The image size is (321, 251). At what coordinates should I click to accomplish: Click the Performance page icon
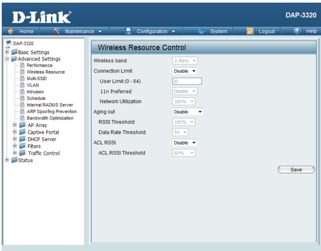[x=22, y=65]
